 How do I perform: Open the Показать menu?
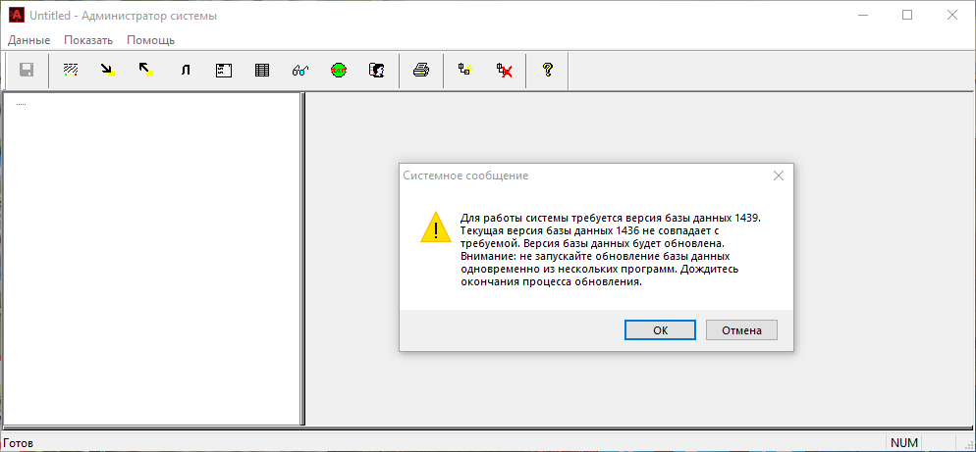point(88,40)
